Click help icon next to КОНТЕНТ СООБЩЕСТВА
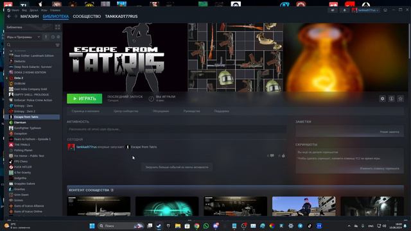 click(x=112, y=190)
